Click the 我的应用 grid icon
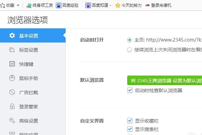Image resolution: width=202 pixels, height=135 pixels. click(x=12, y=133)
